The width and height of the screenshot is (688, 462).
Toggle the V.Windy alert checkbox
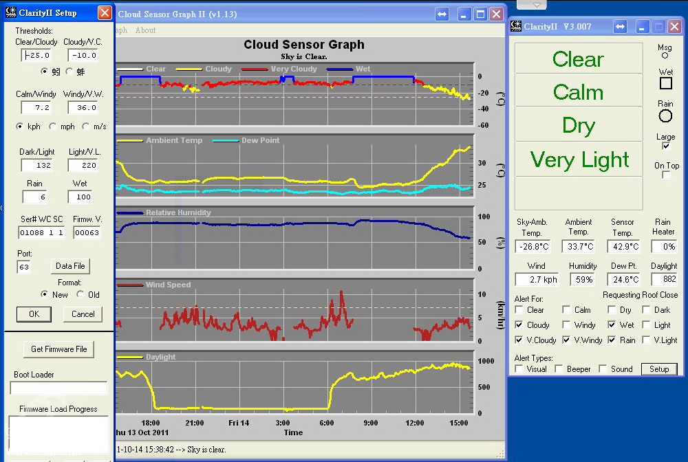567,340
